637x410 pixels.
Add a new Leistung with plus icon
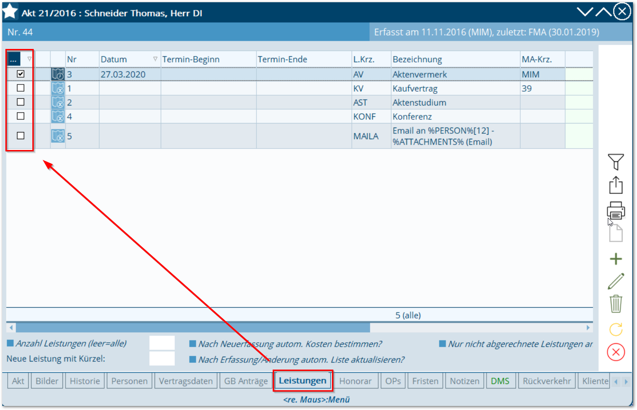click(616, 259)
